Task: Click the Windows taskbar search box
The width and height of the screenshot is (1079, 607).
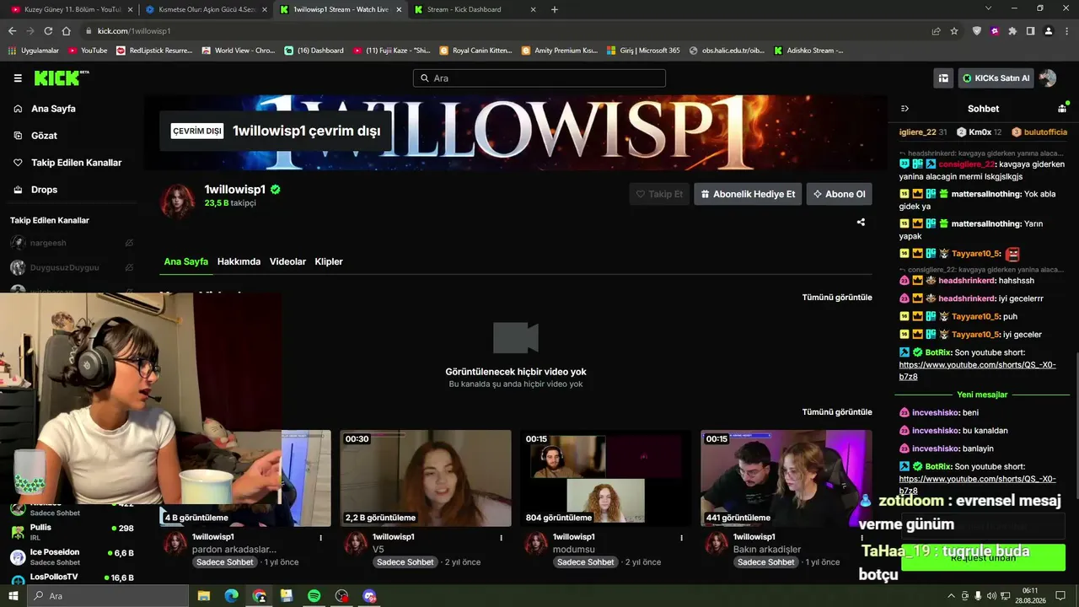Action: (x=110, y=596)
